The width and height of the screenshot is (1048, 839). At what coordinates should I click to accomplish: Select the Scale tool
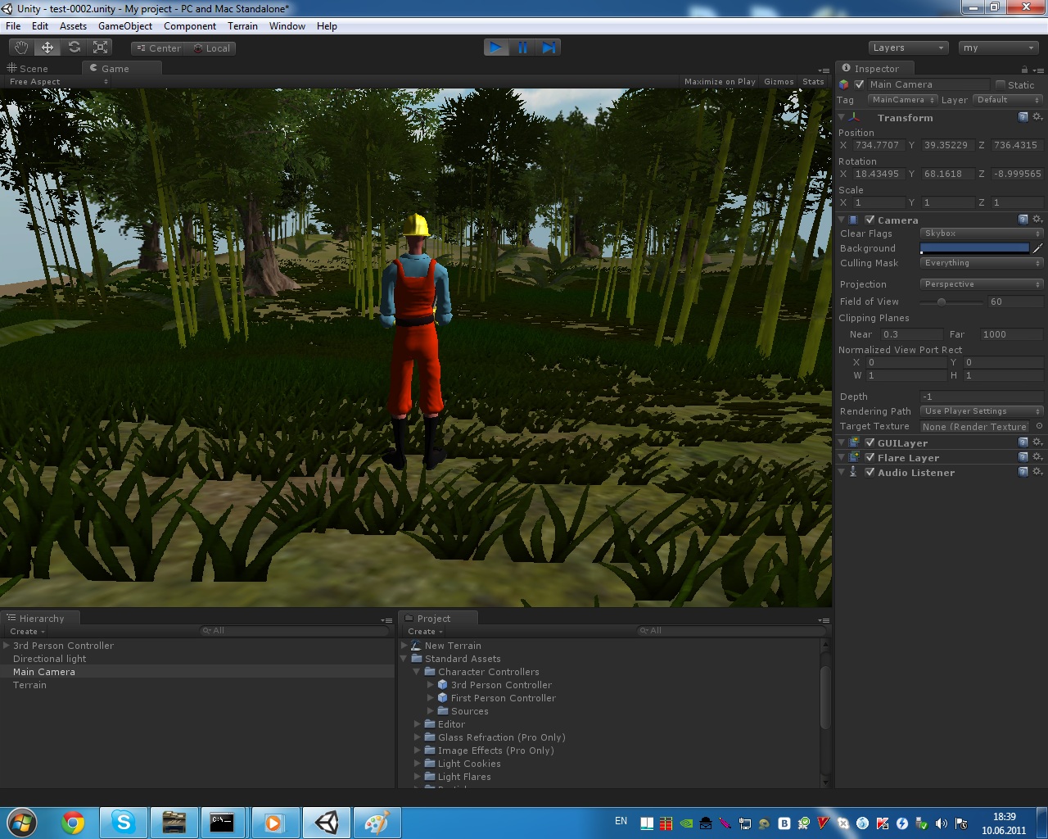[101, 48]
